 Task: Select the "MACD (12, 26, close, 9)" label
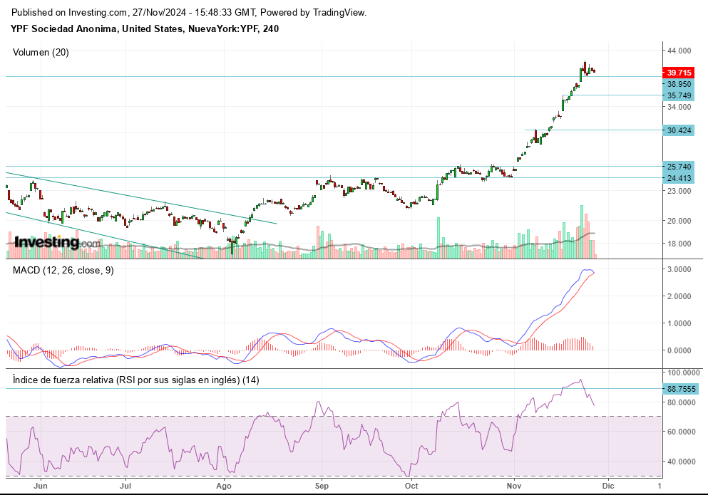[63, 270]
